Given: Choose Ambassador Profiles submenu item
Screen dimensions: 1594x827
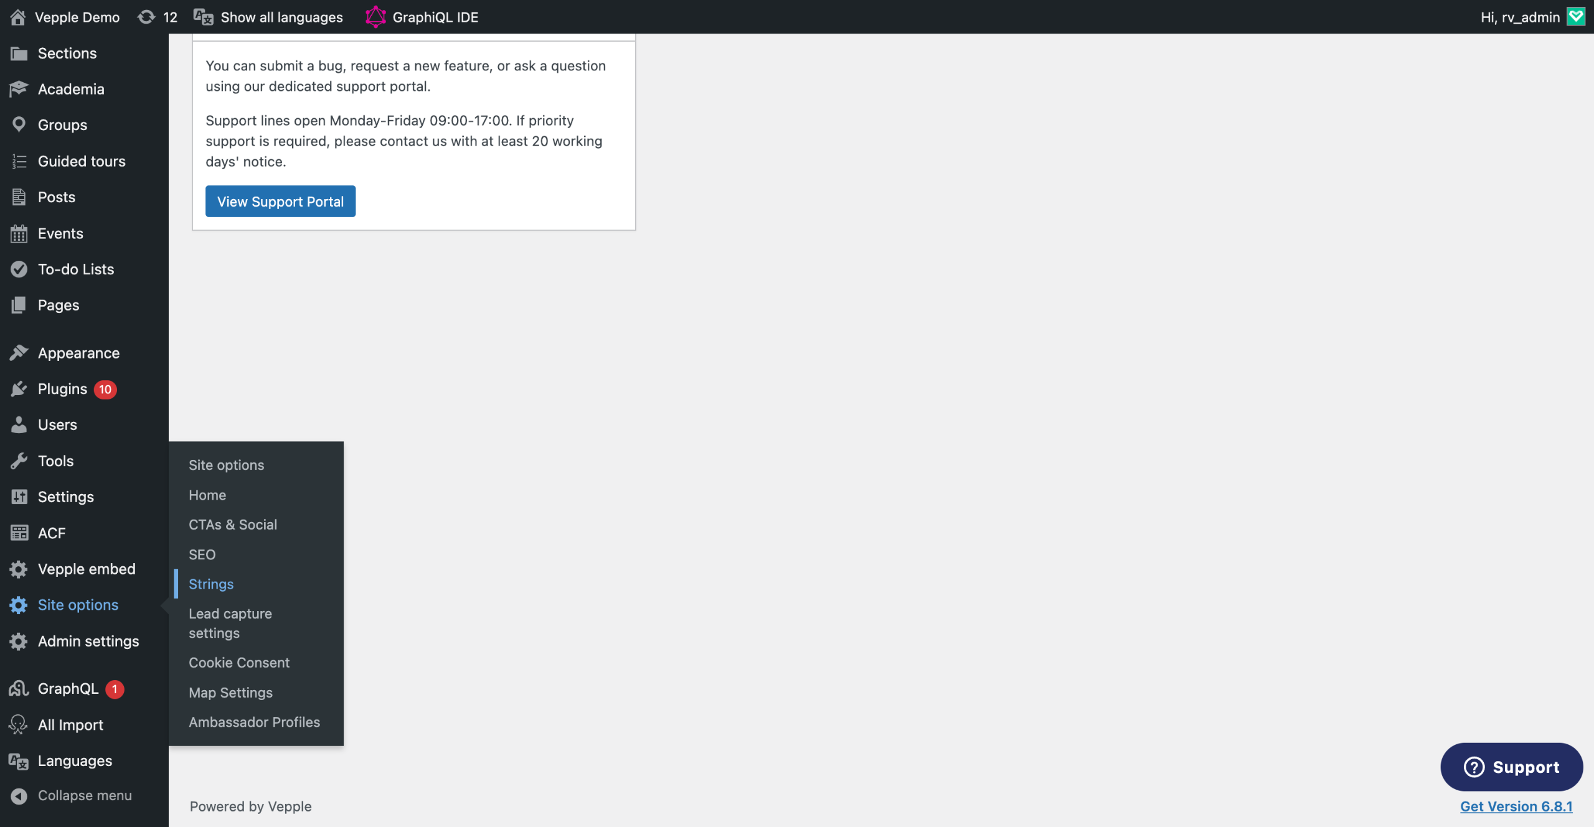Looking at the screenshot, I should (x=254, y=722).
